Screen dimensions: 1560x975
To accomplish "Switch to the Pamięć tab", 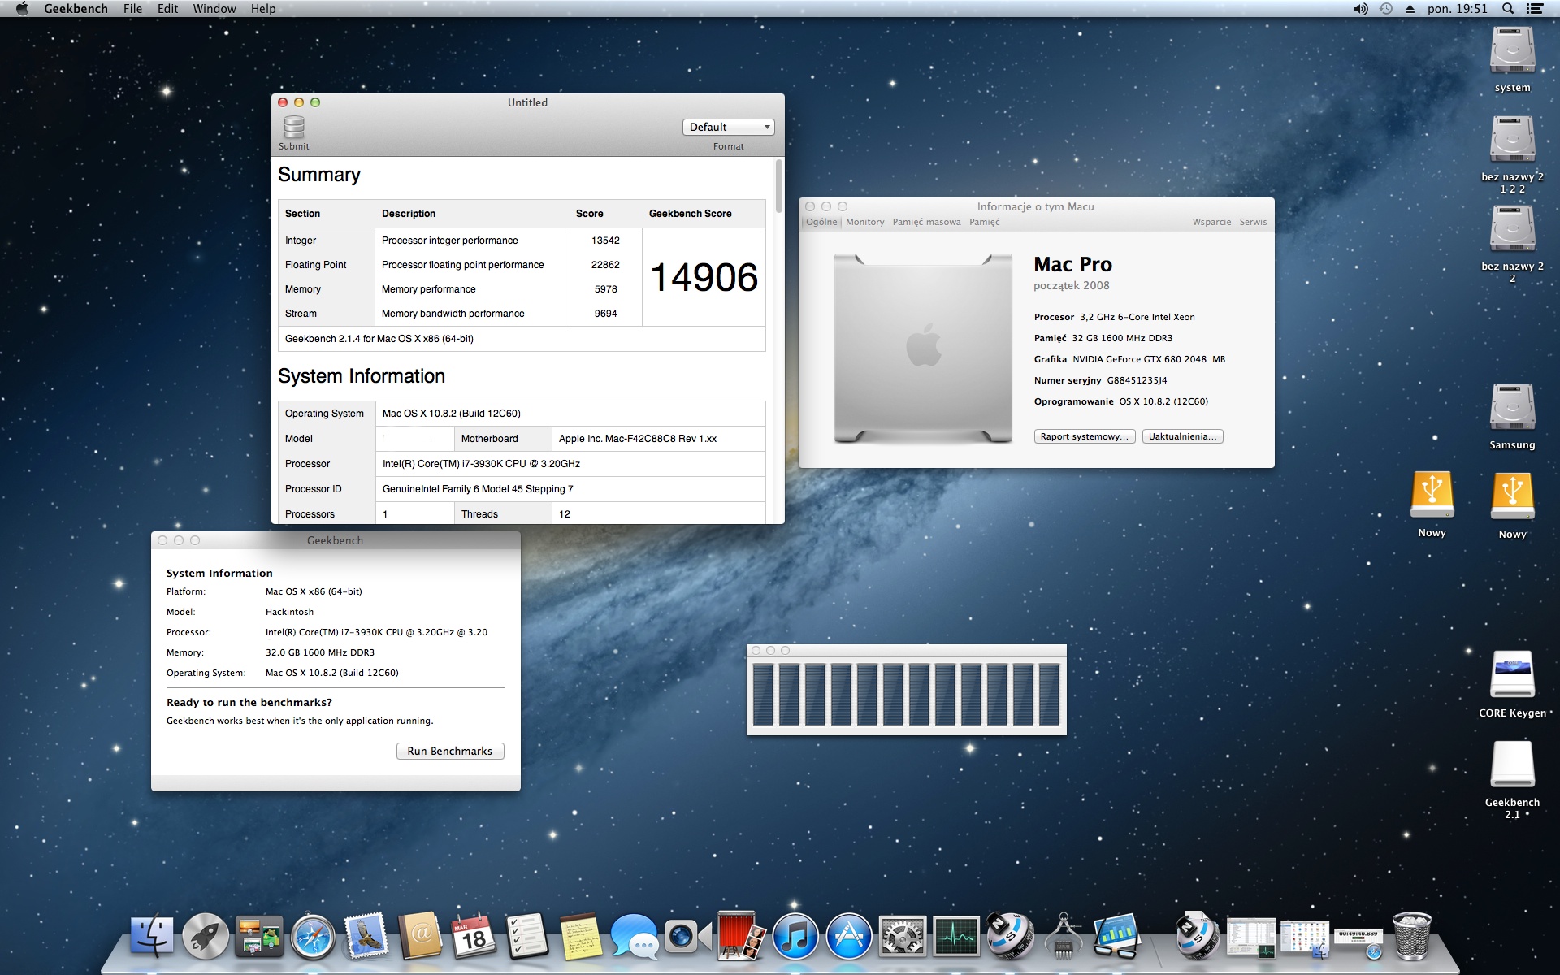I will (x=984, y=222).
